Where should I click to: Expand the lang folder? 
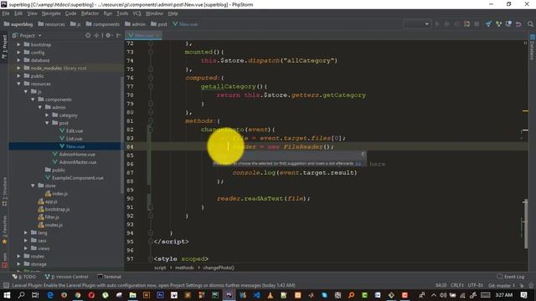26,232
